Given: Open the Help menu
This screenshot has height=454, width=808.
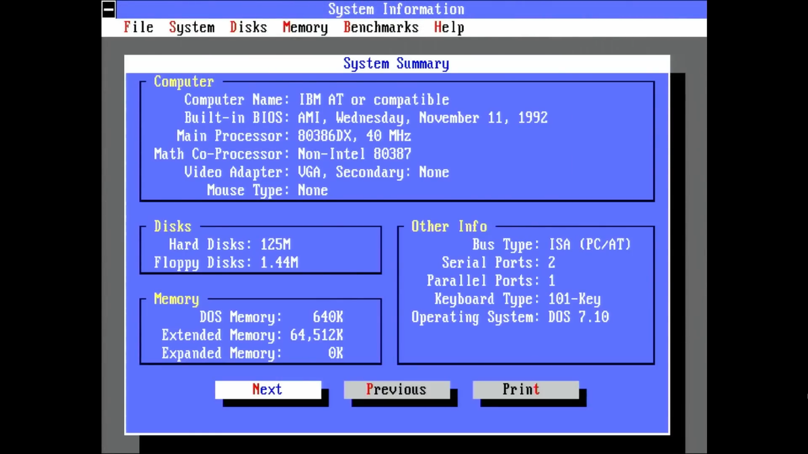Looking at the screenshot, I should tap(449, 27).
